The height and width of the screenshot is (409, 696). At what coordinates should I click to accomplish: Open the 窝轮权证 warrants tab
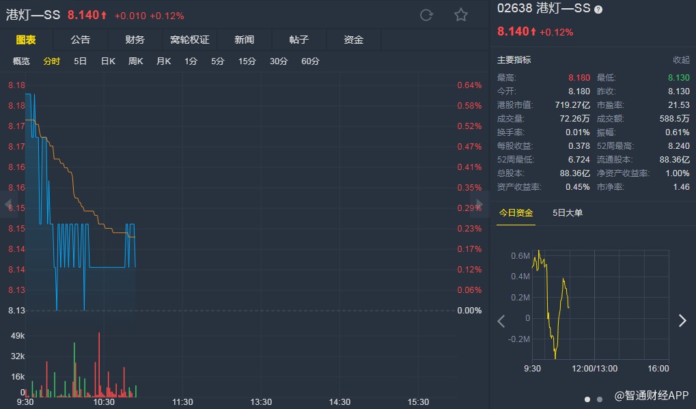tap(189, 40)
